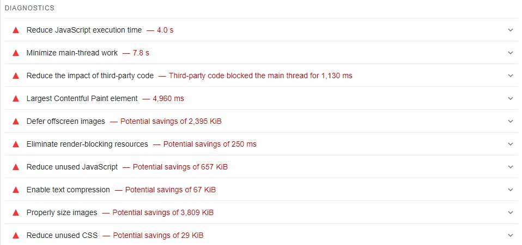Click the red warning triangle beside Reduce JavaScript execution time
This screenshot has height=245, width=522.
(x=16, y=30)
